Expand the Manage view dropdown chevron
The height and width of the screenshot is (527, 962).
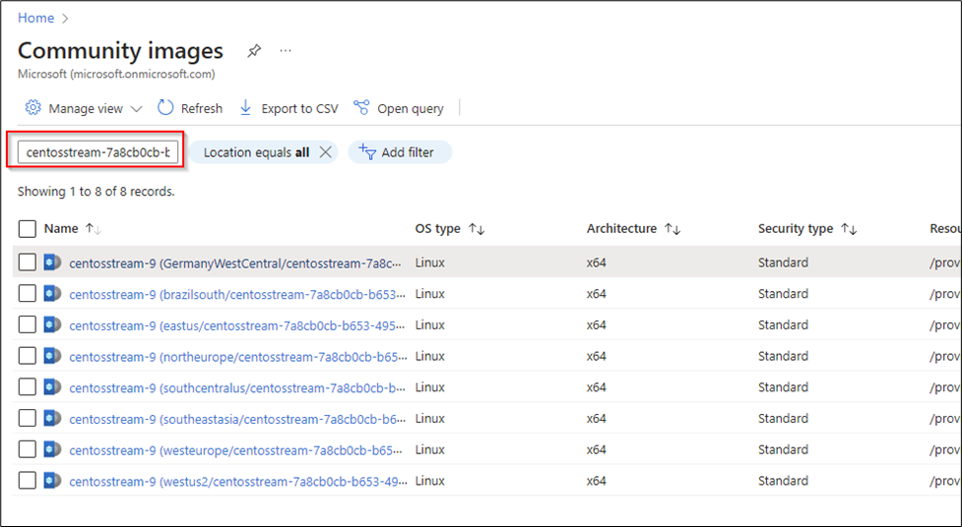136,109
